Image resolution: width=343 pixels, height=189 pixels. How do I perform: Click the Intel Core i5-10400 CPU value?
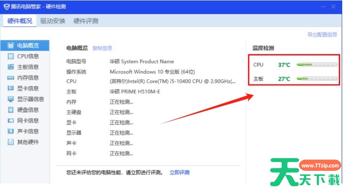(x=173, y=81)
